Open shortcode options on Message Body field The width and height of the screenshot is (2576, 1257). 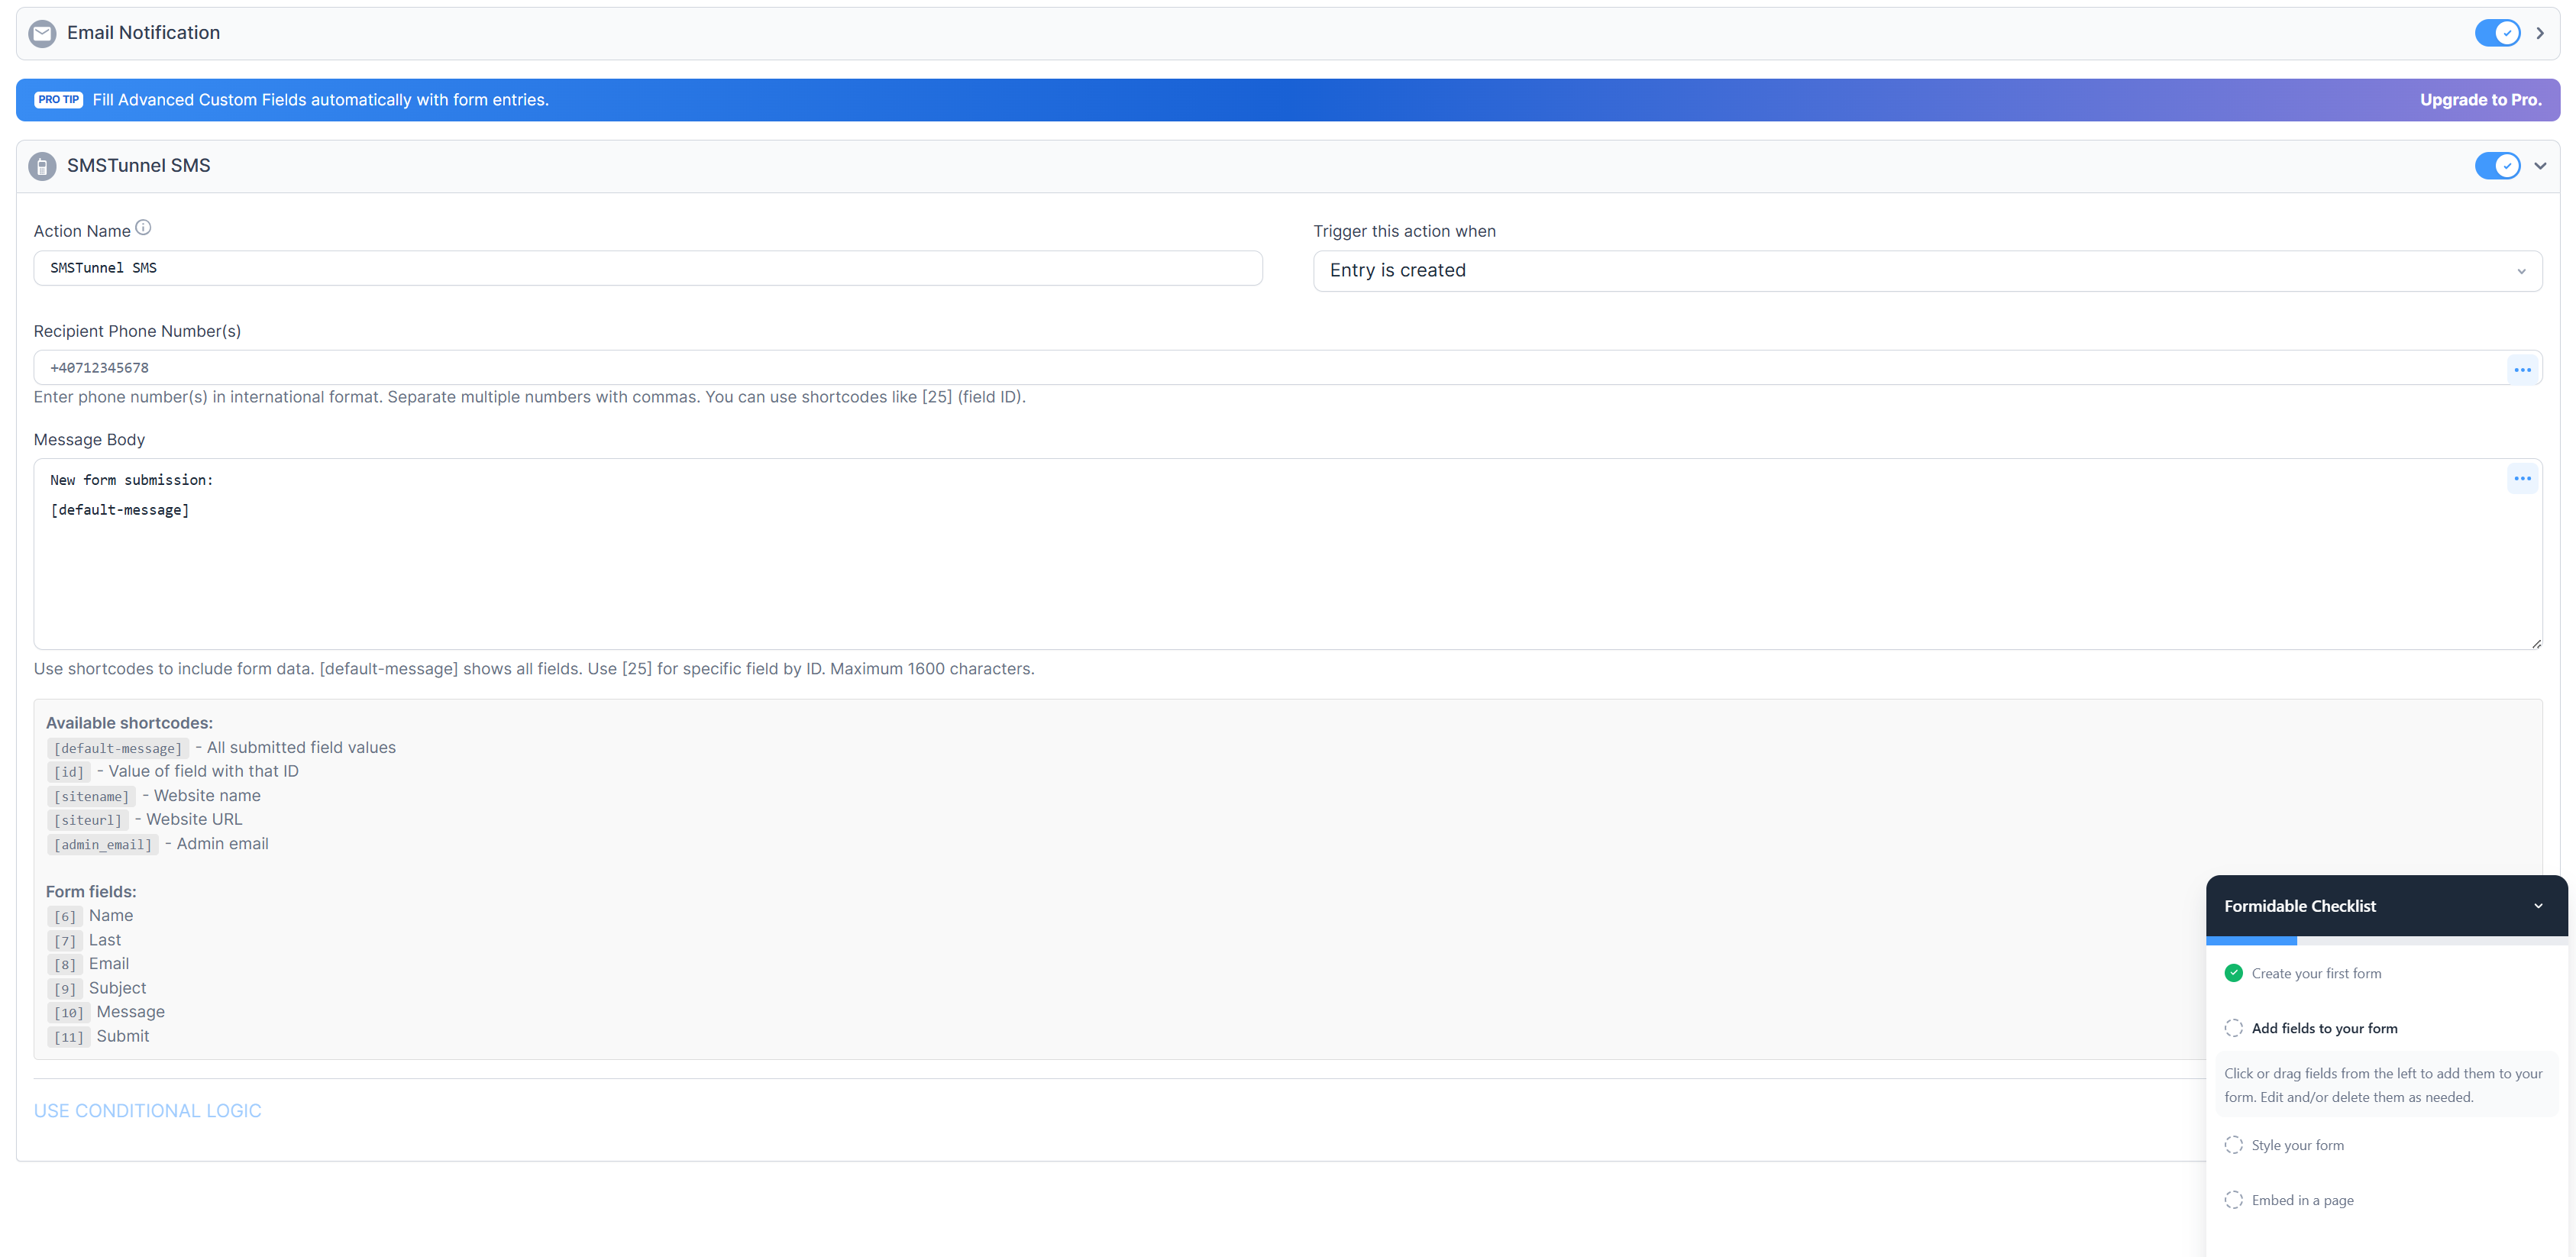(x=2523, y=478)
